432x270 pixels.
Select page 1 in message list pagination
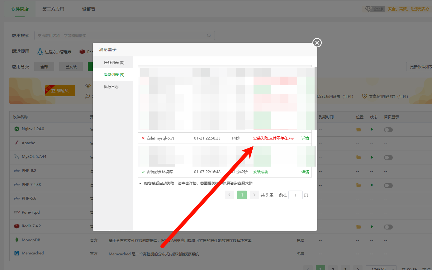(242, 195)
